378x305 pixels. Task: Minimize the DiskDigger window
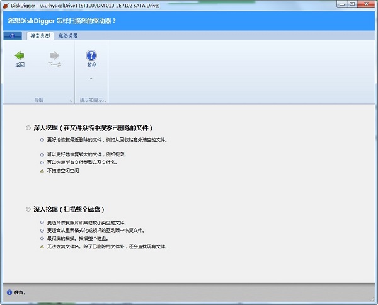(x=342, y=4)
